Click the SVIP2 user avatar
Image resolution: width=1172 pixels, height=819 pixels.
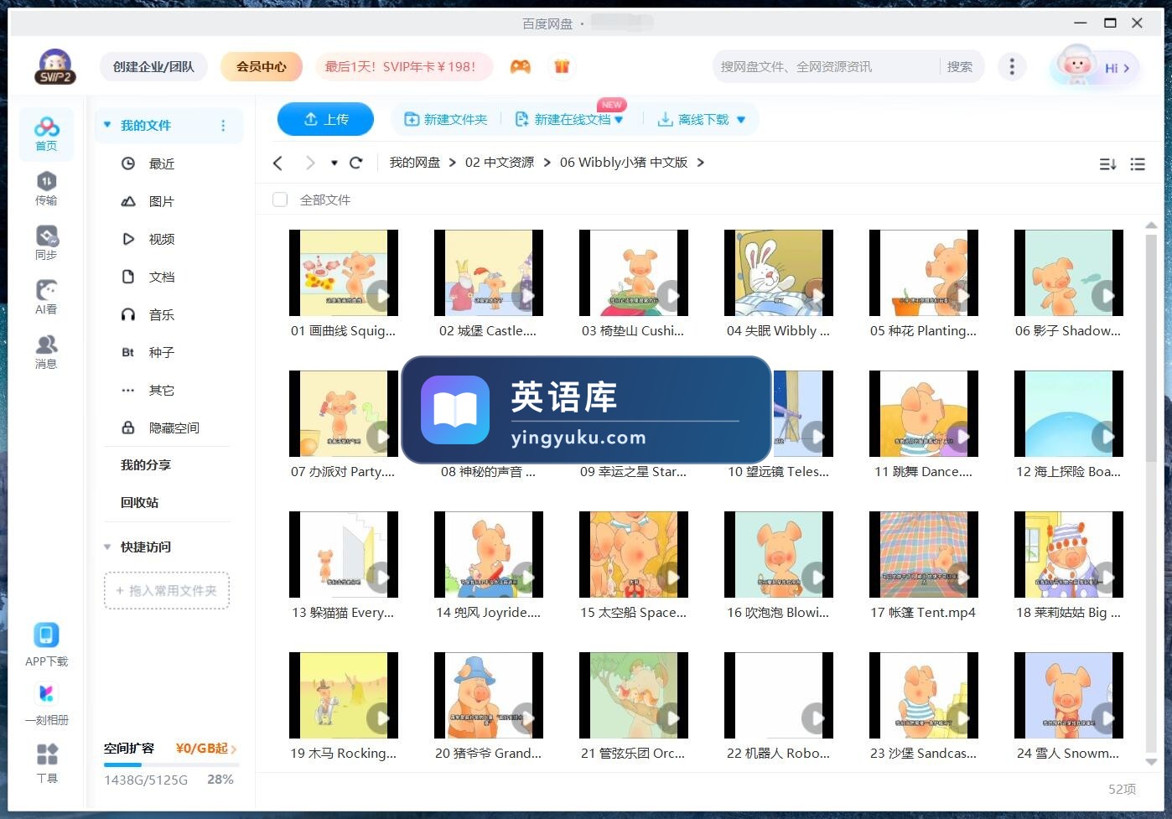[x=55, y=66]
